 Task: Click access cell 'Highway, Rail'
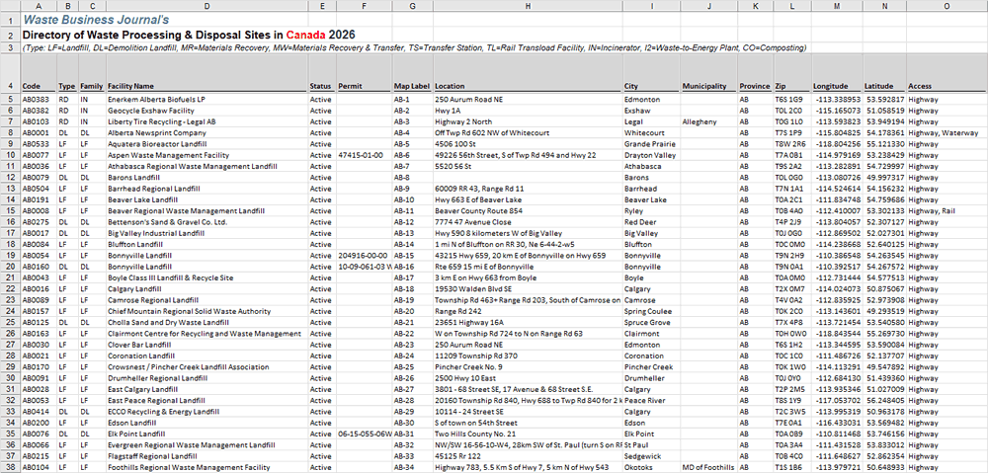coord(947,210)
